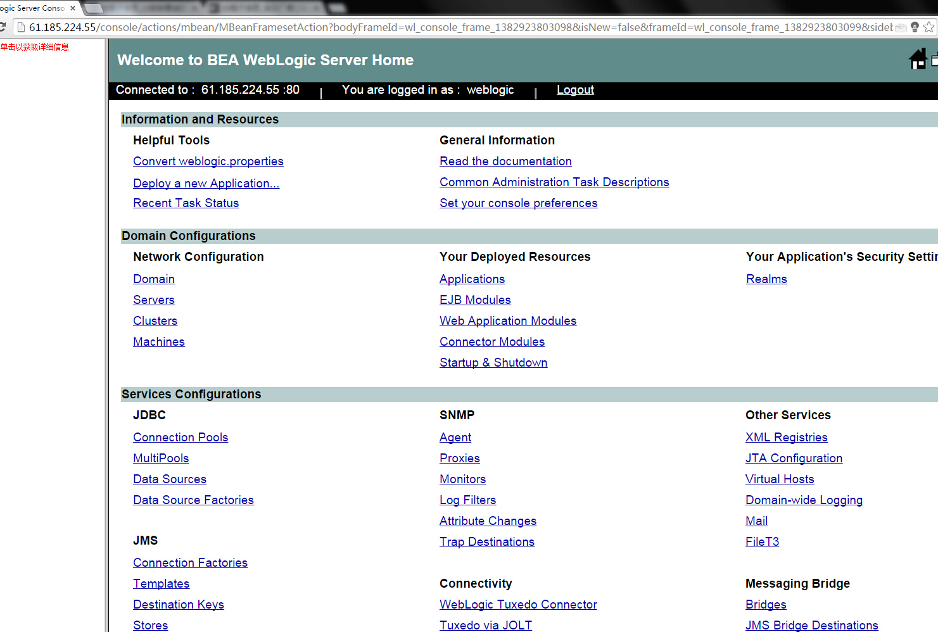This screenshot has width=938, height=632.
Task: Click the partially cut-off window icon next to Home
Action: [934, 60]
